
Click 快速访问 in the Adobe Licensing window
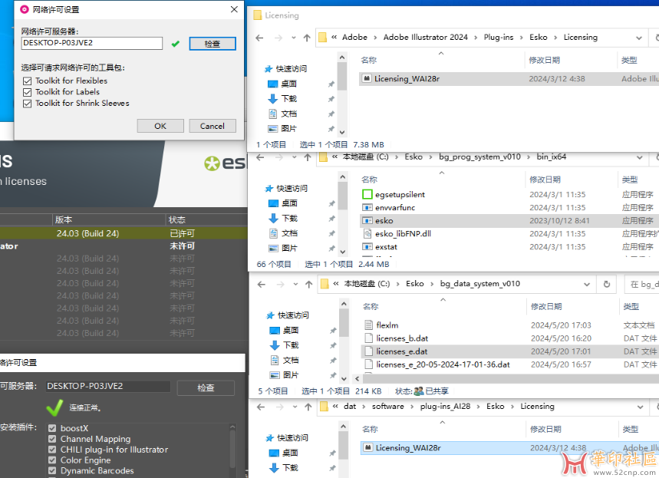pyautogui.click(x=292, y=68)
